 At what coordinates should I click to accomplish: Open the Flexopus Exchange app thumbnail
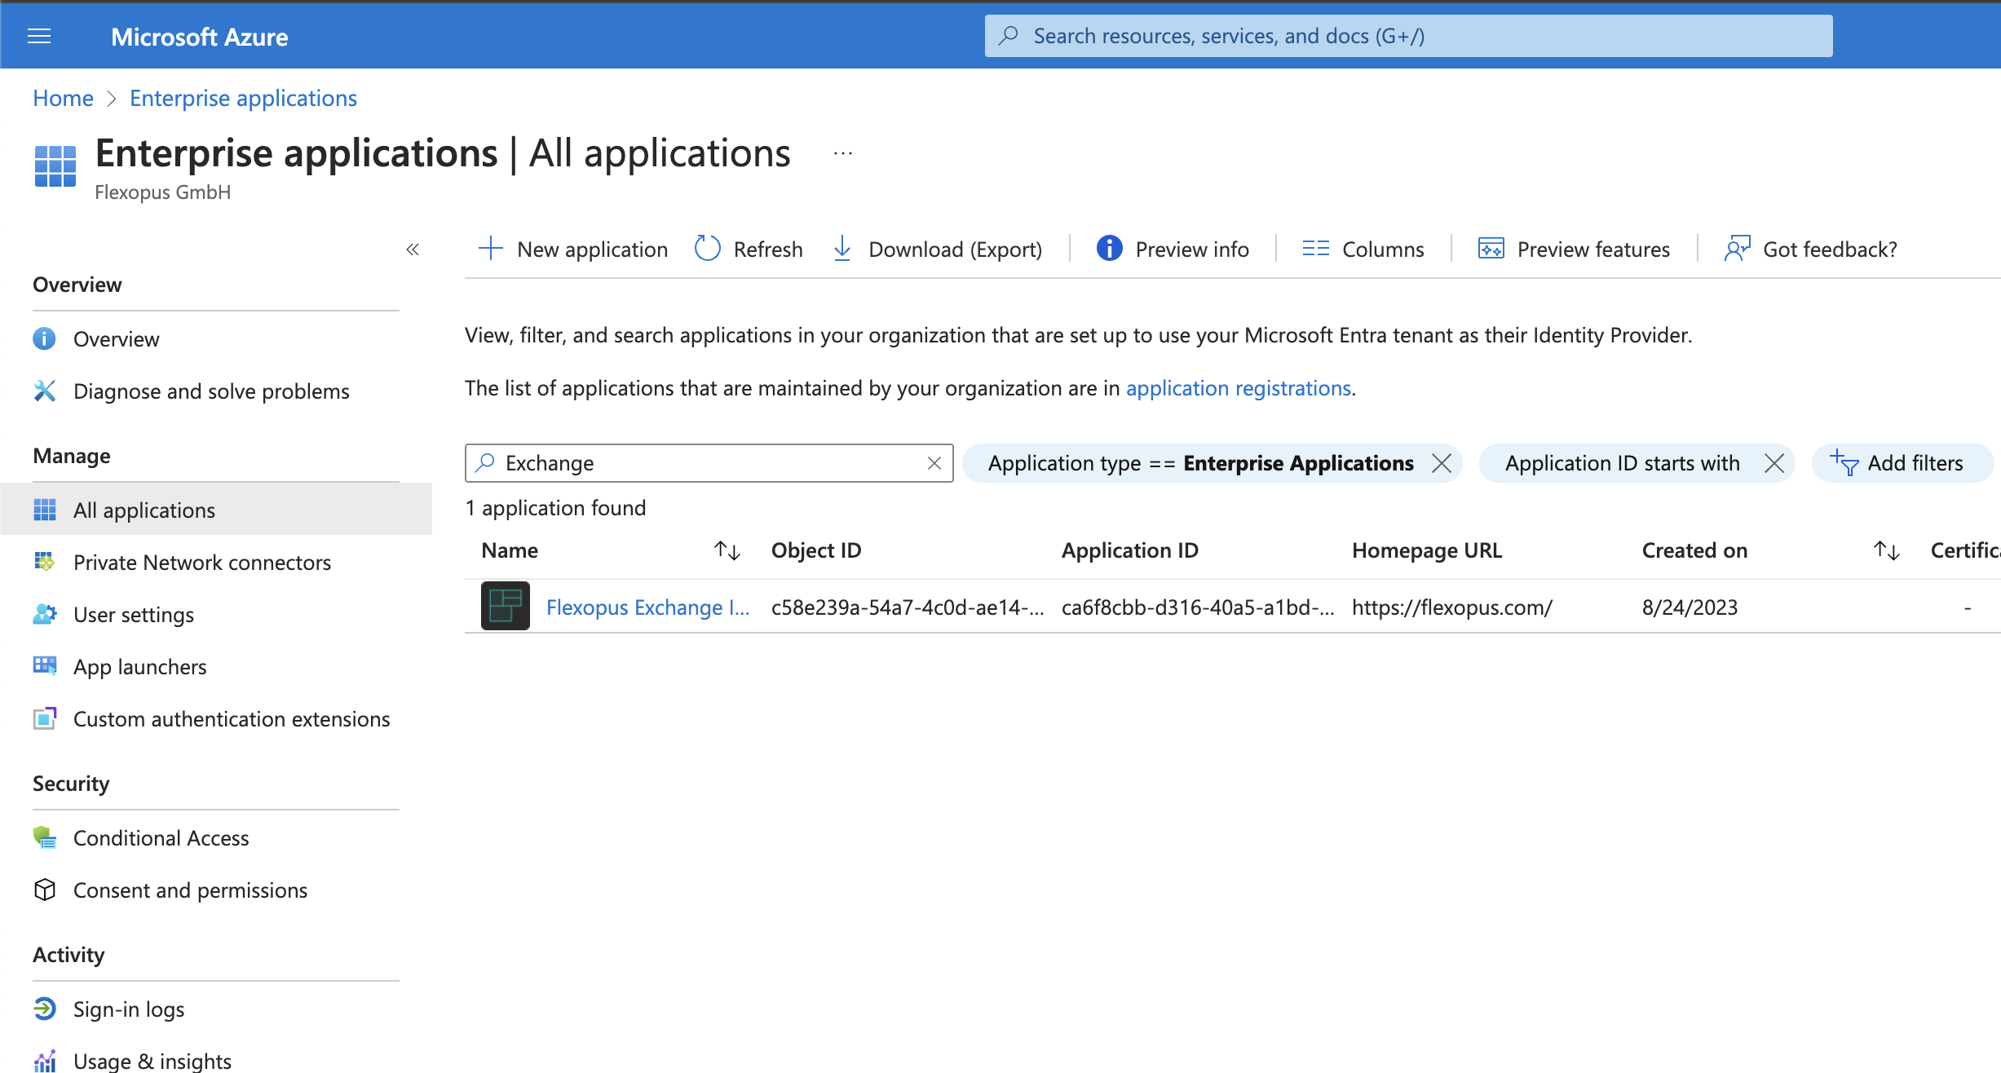point(505,606)
